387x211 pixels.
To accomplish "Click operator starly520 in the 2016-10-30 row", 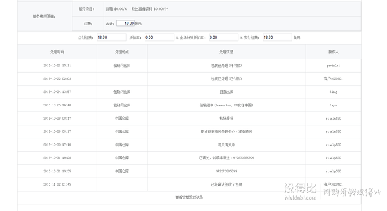I will pos(333,145).
